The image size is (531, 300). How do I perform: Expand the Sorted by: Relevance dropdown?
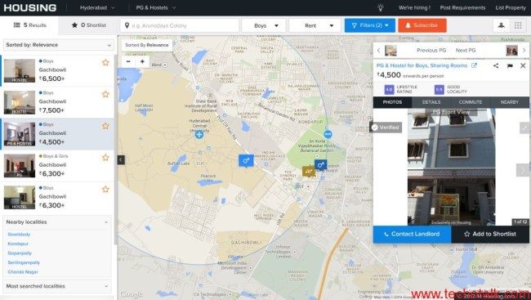coord(58,45)
